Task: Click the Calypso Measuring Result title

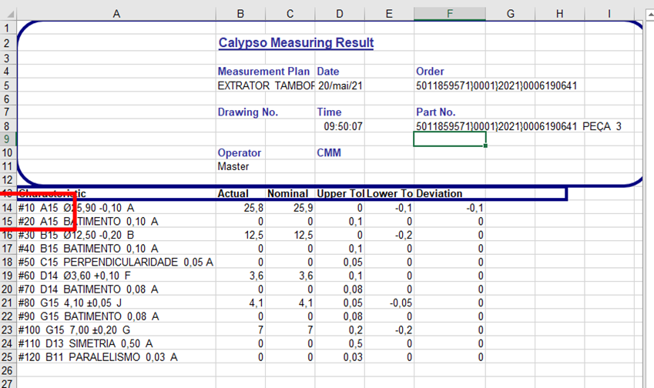Action: (296, 43)
